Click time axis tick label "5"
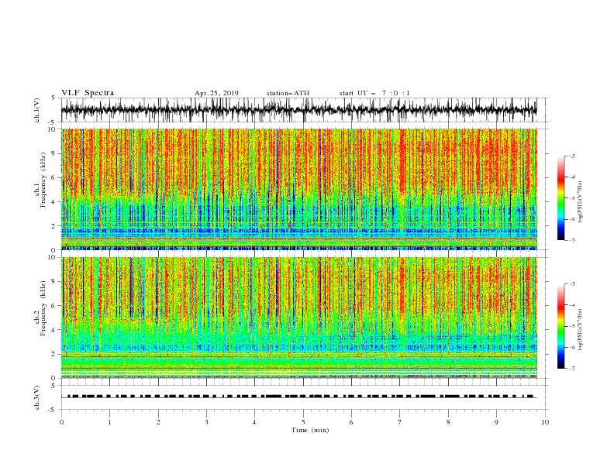Screen dimensions: 614x474 tap(303, 422)
